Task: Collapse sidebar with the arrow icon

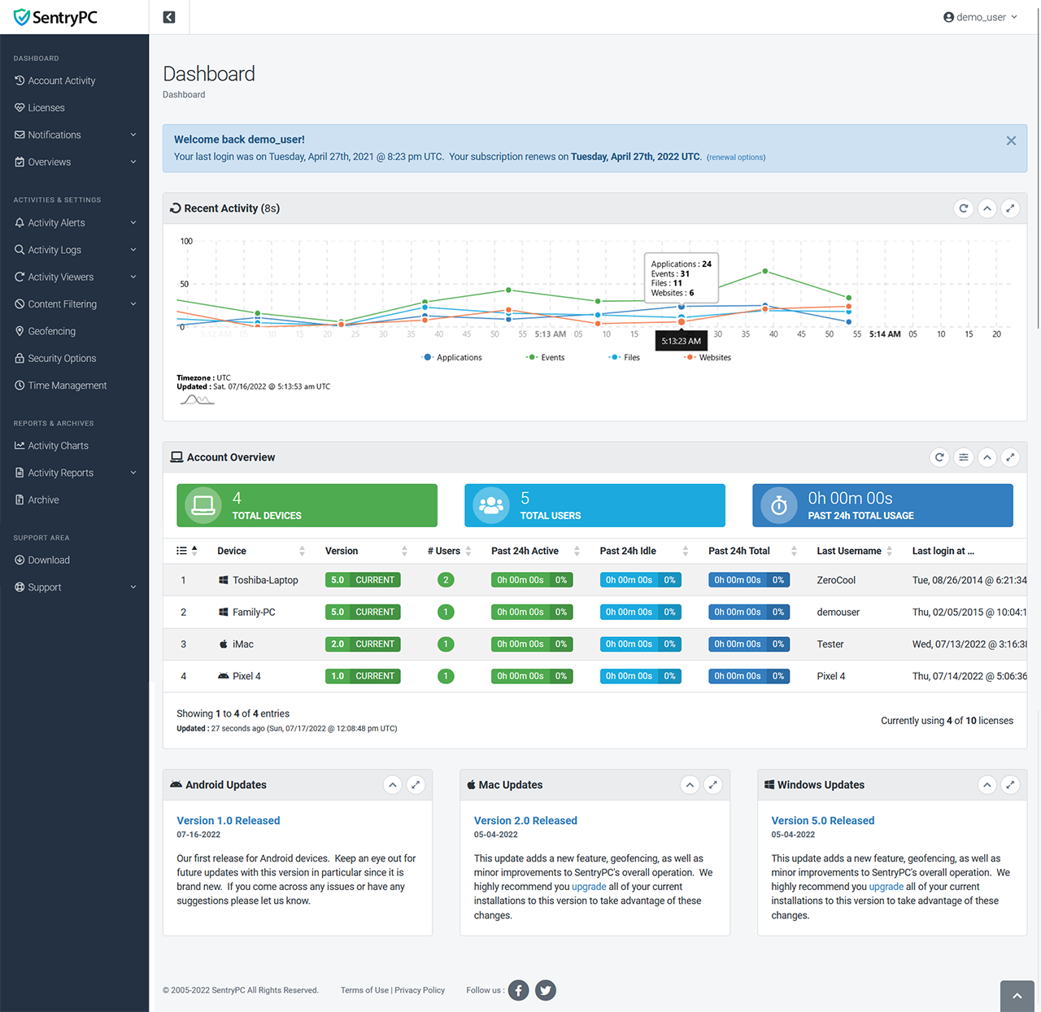Action: pos(169,17)
